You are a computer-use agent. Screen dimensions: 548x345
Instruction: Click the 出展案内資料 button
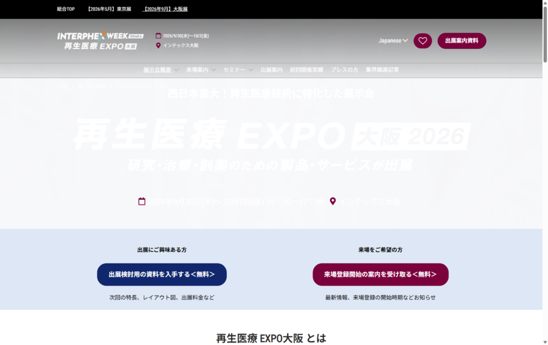pos(461,41)
